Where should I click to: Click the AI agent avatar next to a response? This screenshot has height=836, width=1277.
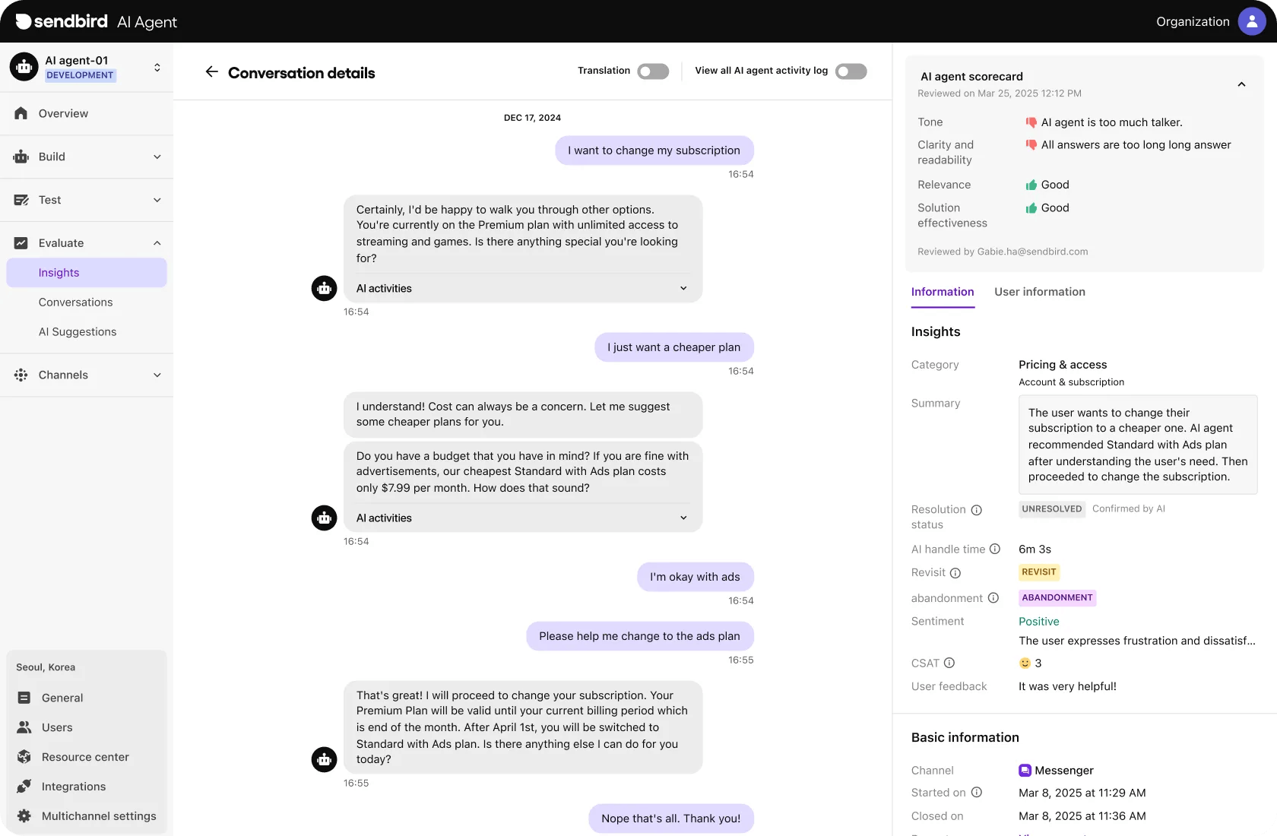[324, 289]
